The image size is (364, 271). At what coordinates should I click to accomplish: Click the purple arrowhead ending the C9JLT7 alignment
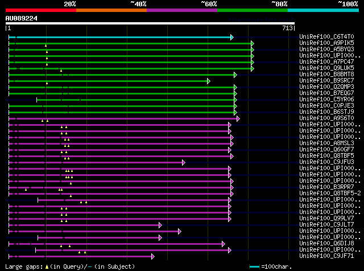[x=160, y=225]
